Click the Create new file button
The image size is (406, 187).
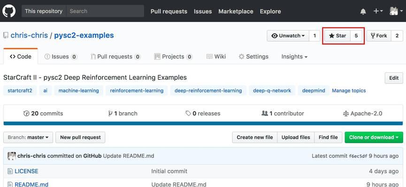[255, 137]
